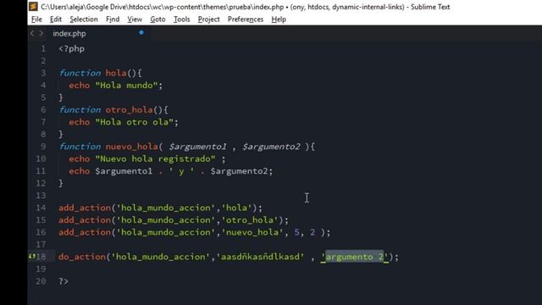This screenshot has width=542, height=305.
Task: Open the File menu
Action: (x=36, y=19)
